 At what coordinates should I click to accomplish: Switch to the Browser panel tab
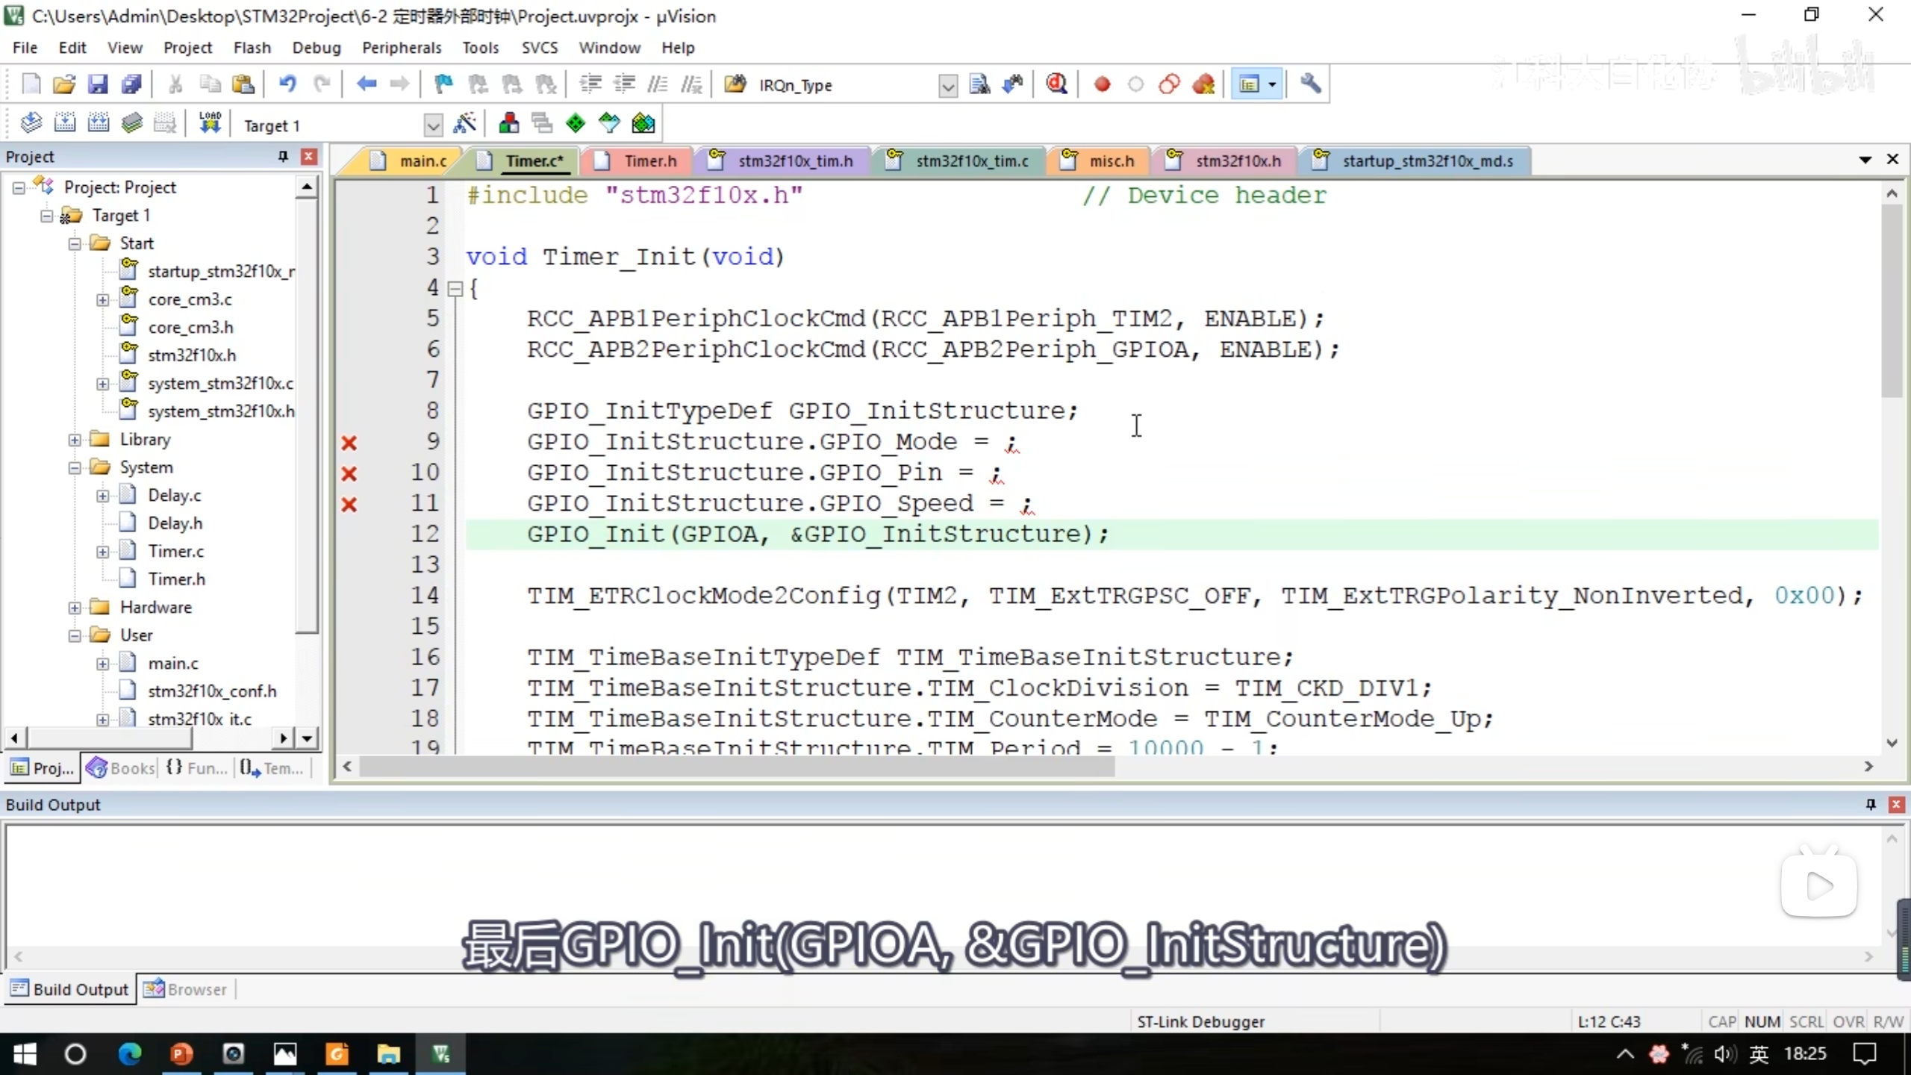[185, 989]
